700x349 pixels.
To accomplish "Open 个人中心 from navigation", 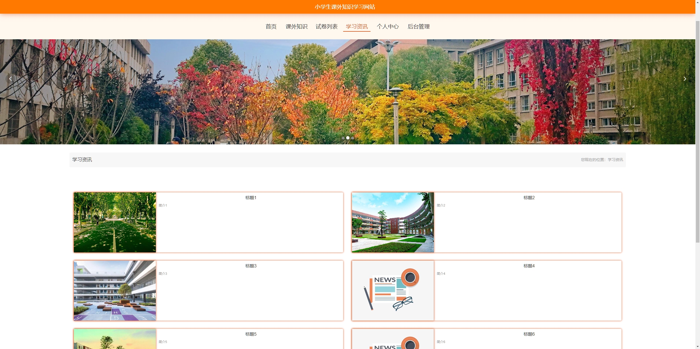I will tap(387, 26).
